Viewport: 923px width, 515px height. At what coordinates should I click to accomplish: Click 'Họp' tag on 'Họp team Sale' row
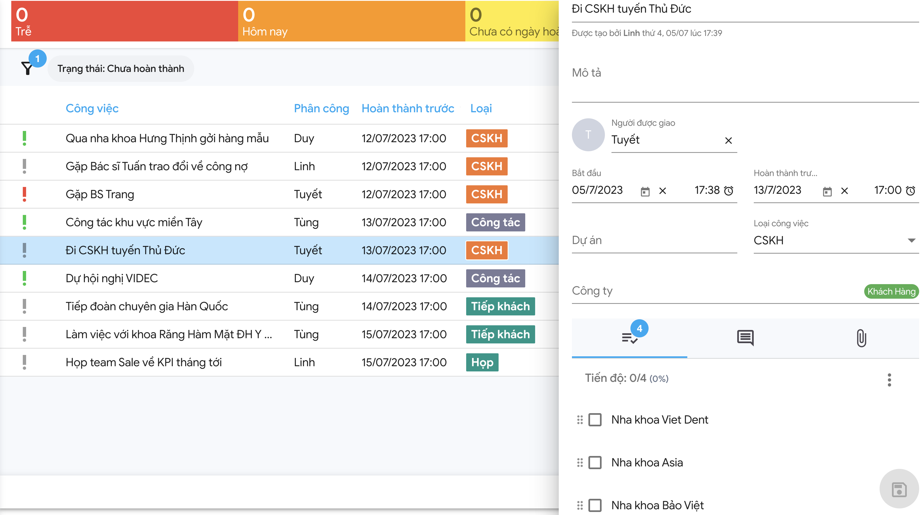482,362
